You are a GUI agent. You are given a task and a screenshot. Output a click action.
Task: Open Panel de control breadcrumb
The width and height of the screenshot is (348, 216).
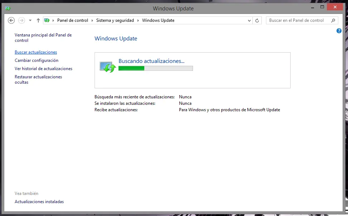point(73,20)
